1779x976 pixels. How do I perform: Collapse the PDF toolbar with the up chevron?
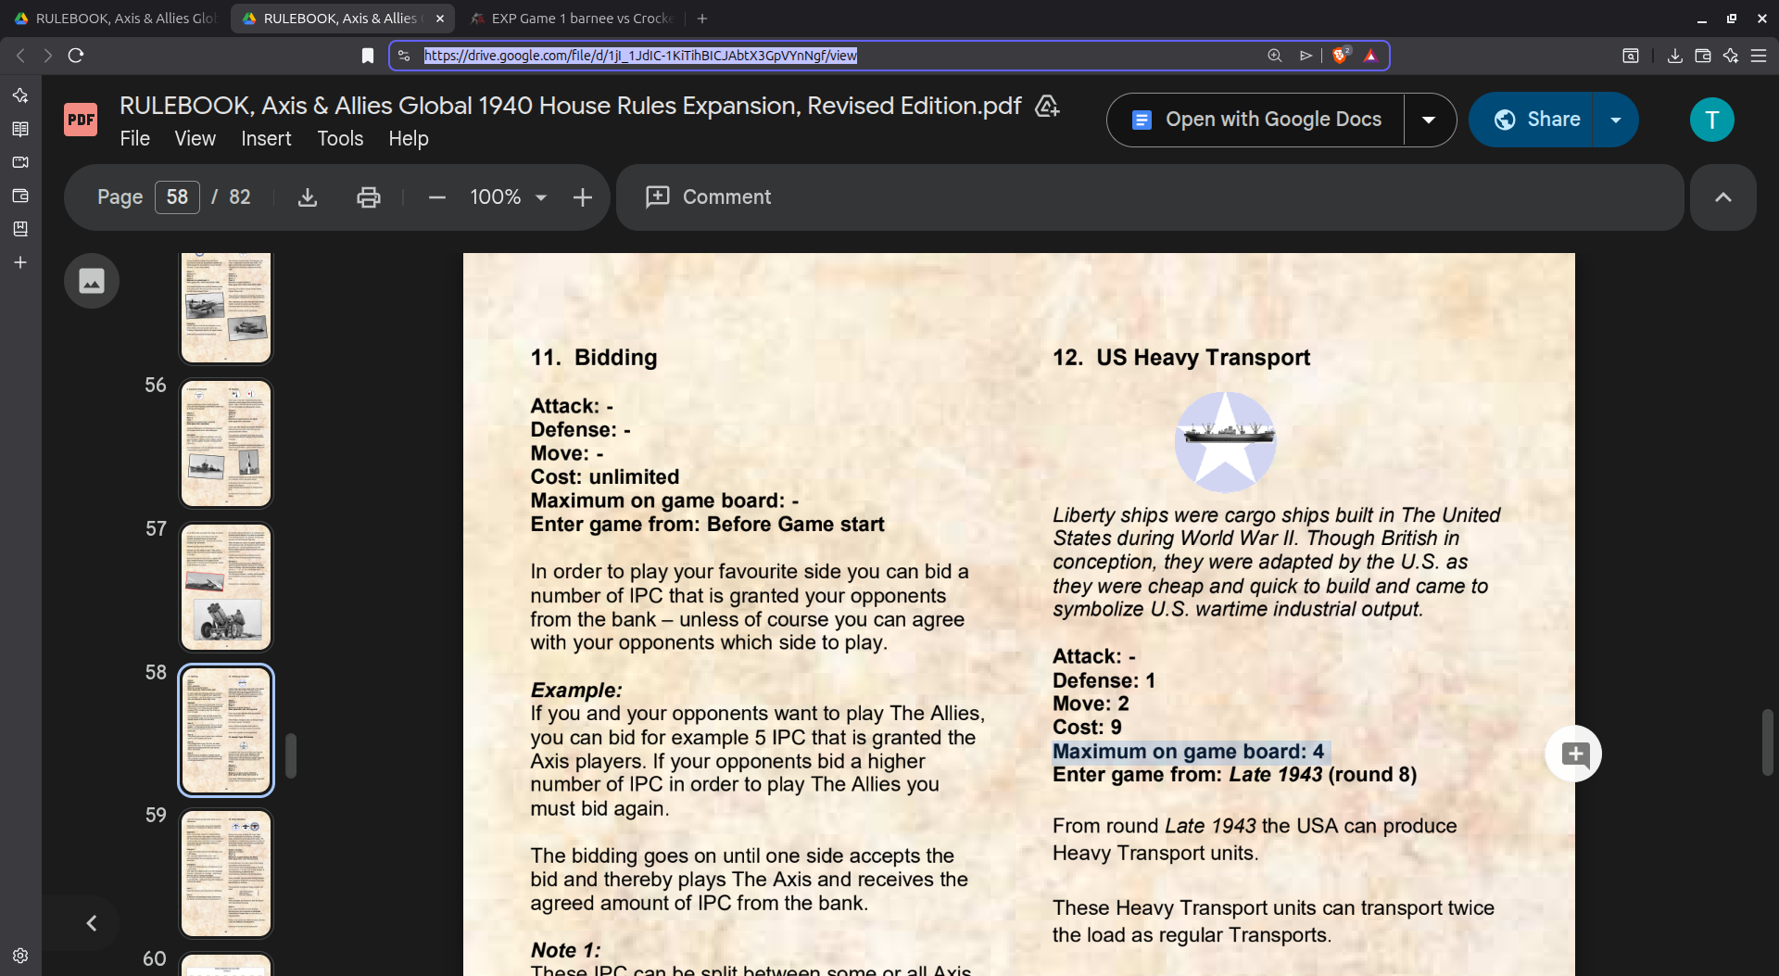[1722, 196]
